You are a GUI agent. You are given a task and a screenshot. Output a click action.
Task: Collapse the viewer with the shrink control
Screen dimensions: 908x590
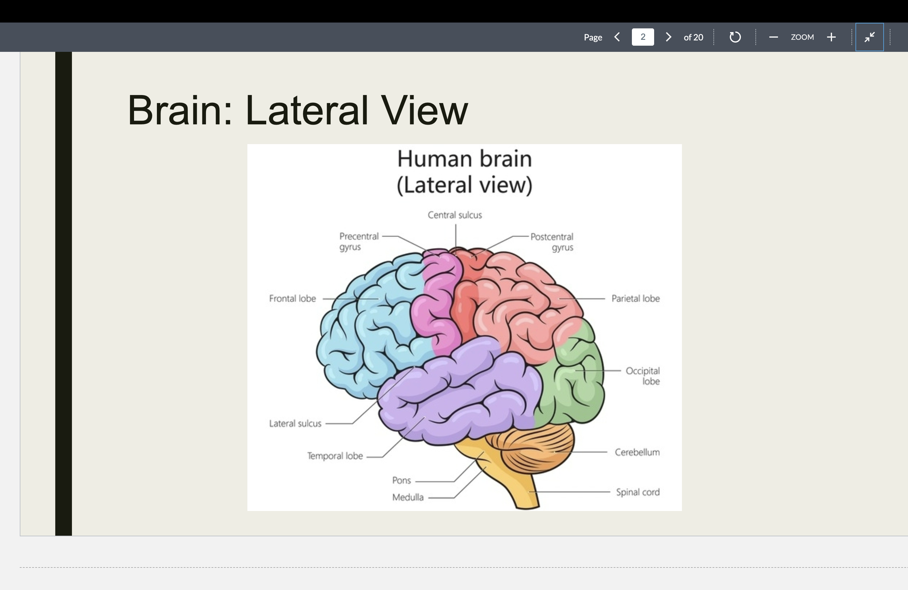(x=870, y=37)
